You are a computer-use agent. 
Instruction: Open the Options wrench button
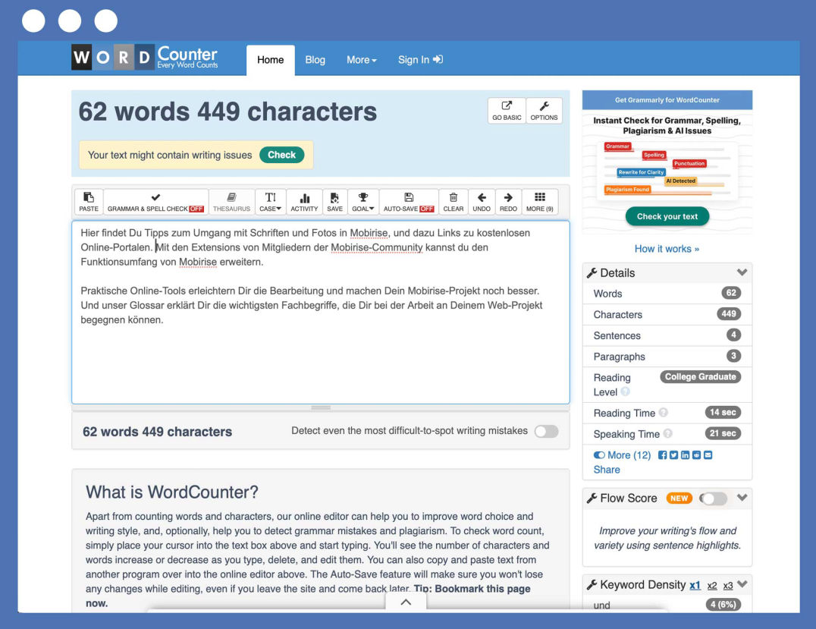click(544, 110)
